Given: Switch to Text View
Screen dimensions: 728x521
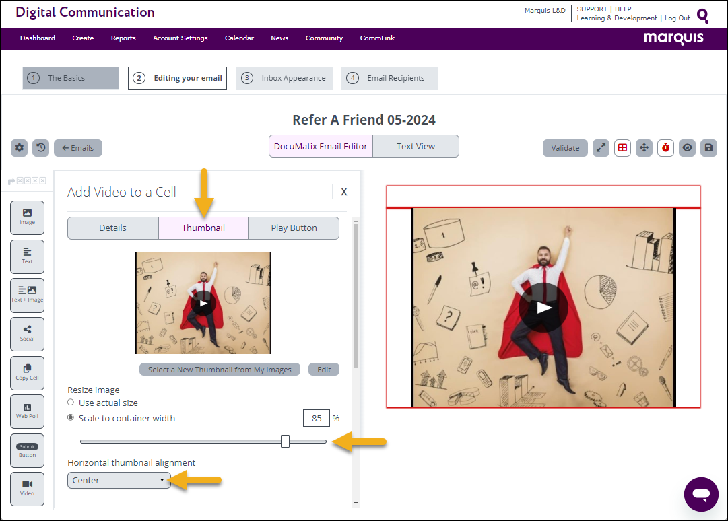Looking at the screenshot, I should click(416, 146).
